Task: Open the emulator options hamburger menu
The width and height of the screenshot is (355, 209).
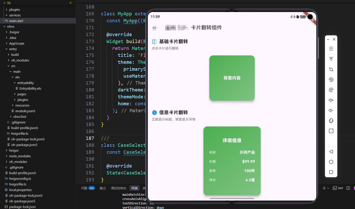Action: 331,49
